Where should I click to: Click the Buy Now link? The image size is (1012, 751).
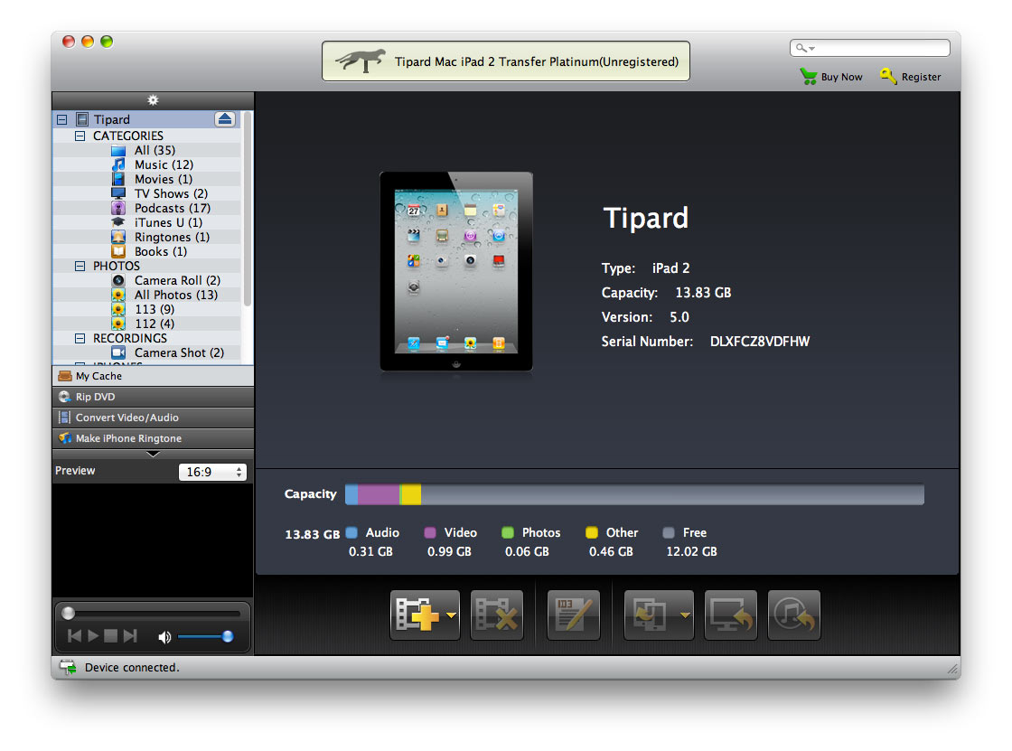831,77
